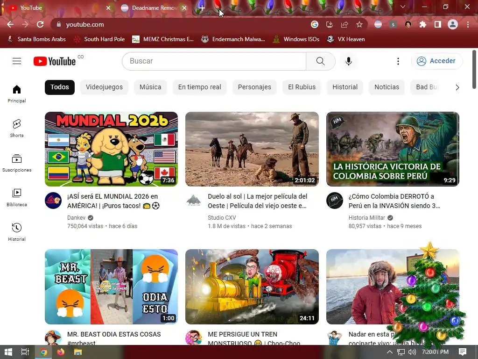Go back with browser back arrow
The height and width of the screenshot is (359, 478).
click(10, 24)
